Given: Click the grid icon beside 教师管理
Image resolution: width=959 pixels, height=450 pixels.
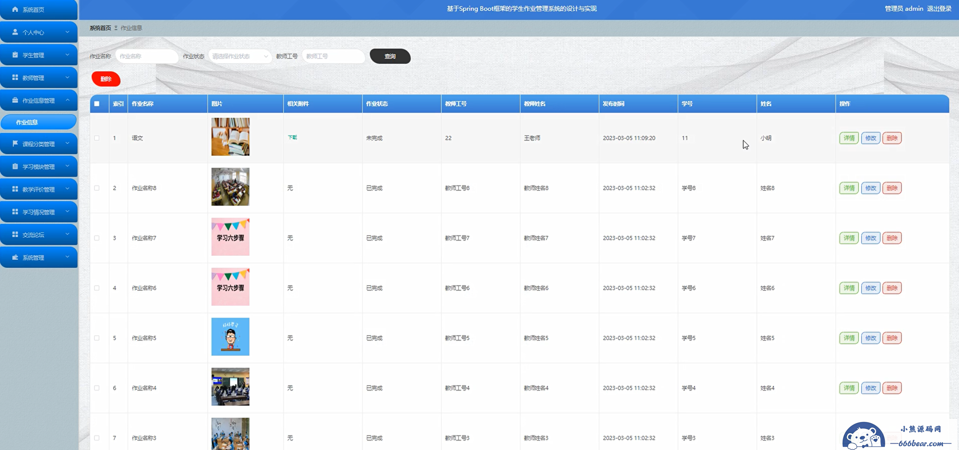Looking at the screenshot, I should [x=15, y=77].
